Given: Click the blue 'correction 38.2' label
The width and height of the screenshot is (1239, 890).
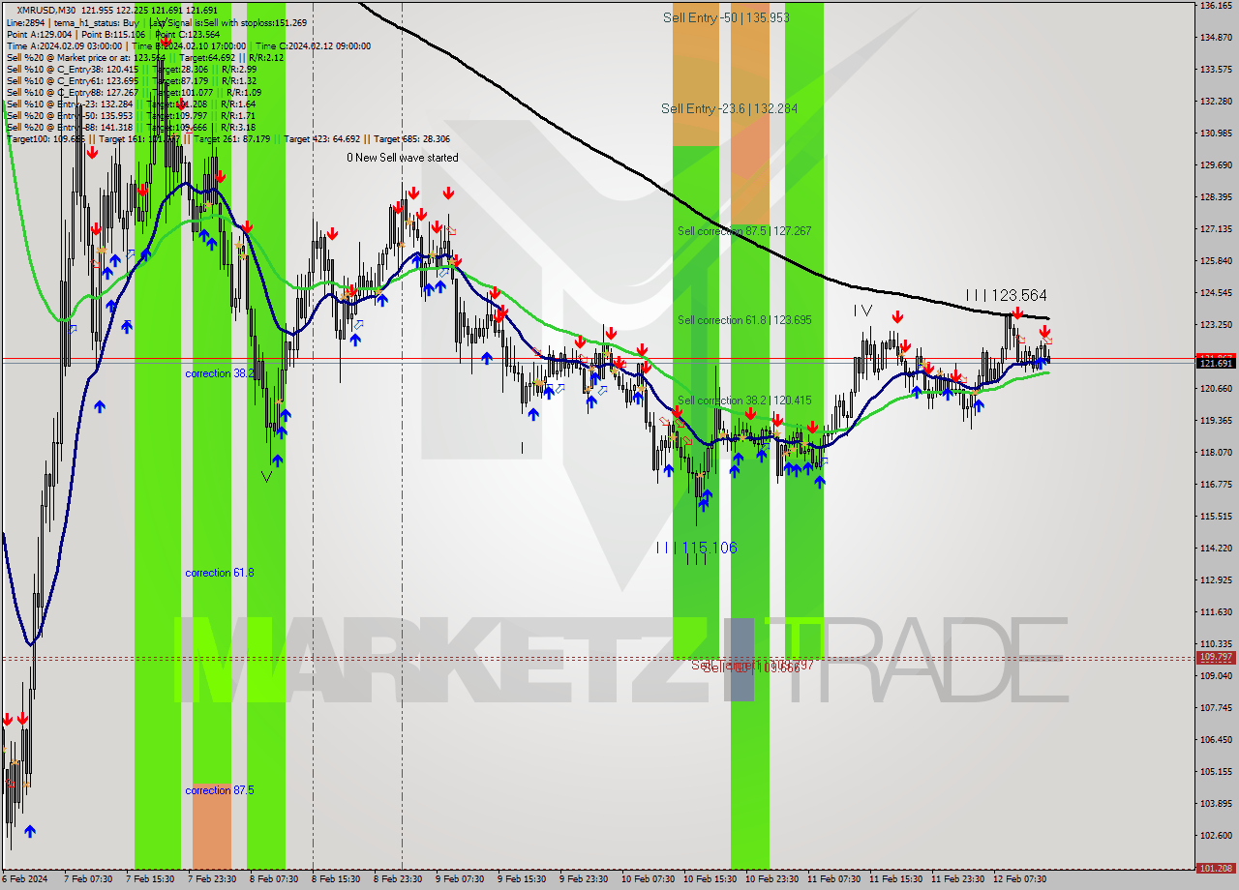Looking at the screenshot, I should 220,373.
